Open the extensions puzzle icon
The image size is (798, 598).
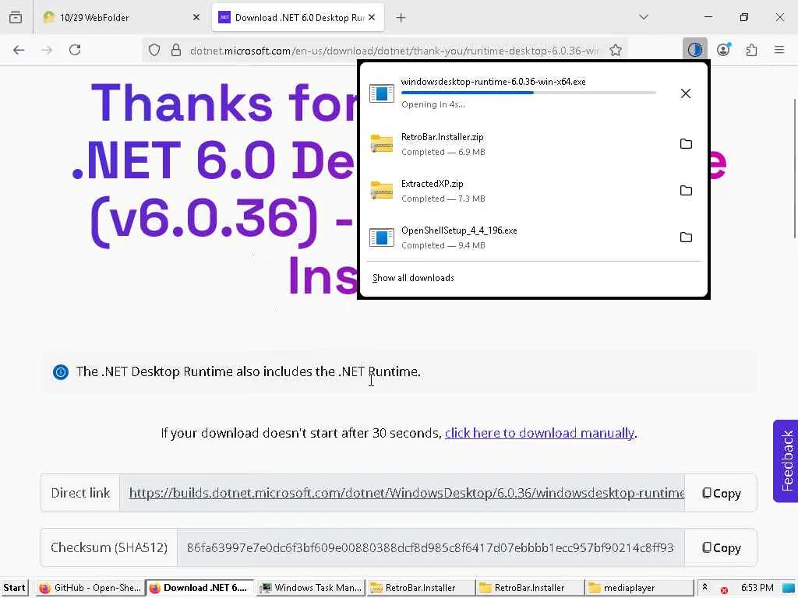[751, 50]
